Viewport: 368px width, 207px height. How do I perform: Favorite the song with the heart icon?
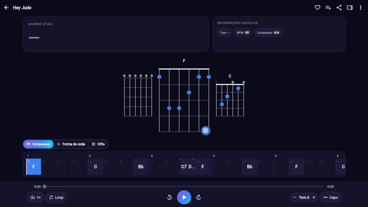[x=317, y=8]
